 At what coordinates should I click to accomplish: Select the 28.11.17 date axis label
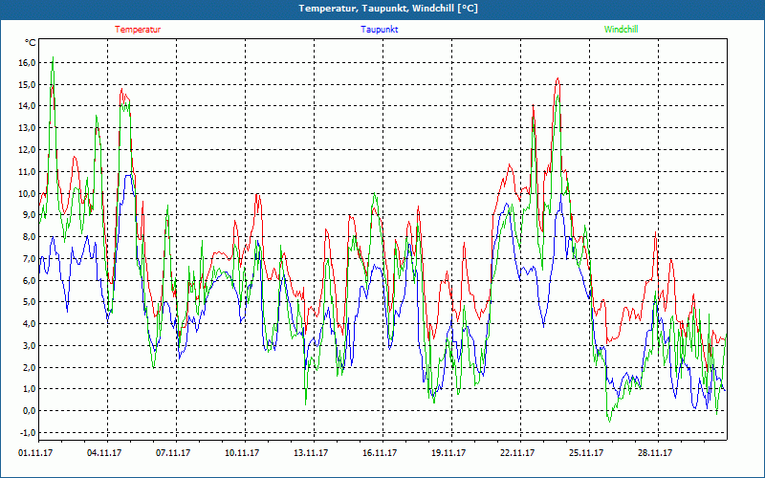655,453
